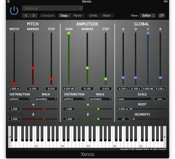Image resolution: width=175 pixels, height=159 pixels.
Task: Click the Amplitude beta value field
Action: (x=69, y=119)
